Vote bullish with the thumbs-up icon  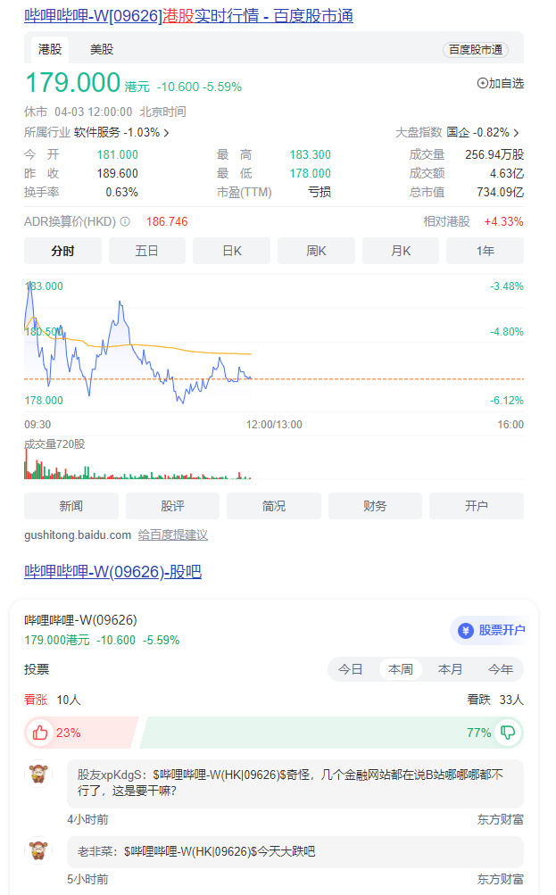40,733
